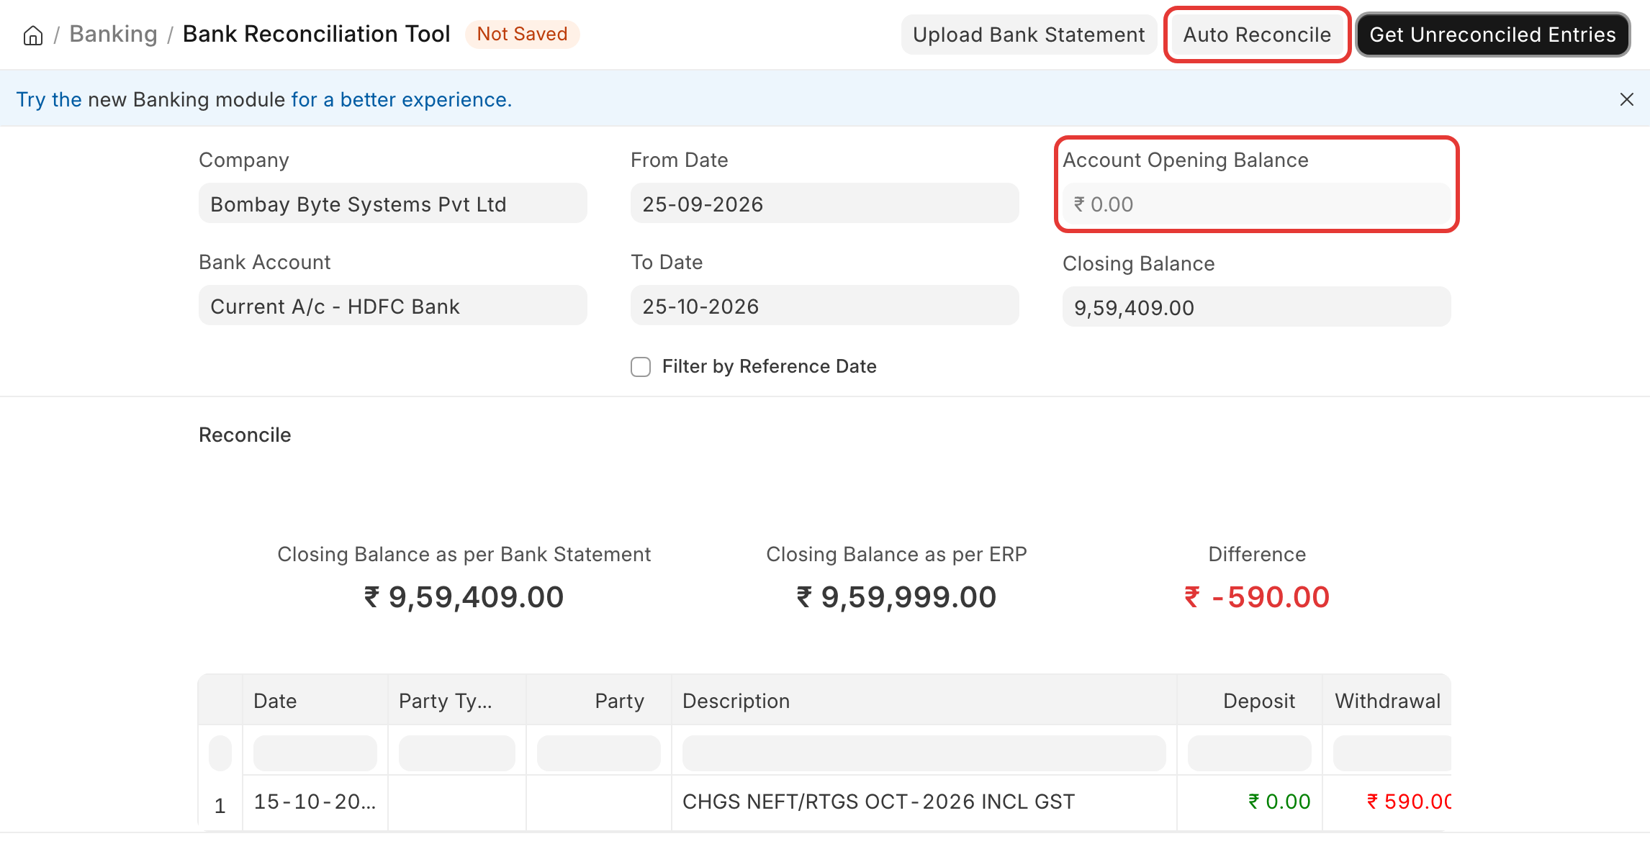
Task: Click the Date column filter box
Action: tap(315, 753)
